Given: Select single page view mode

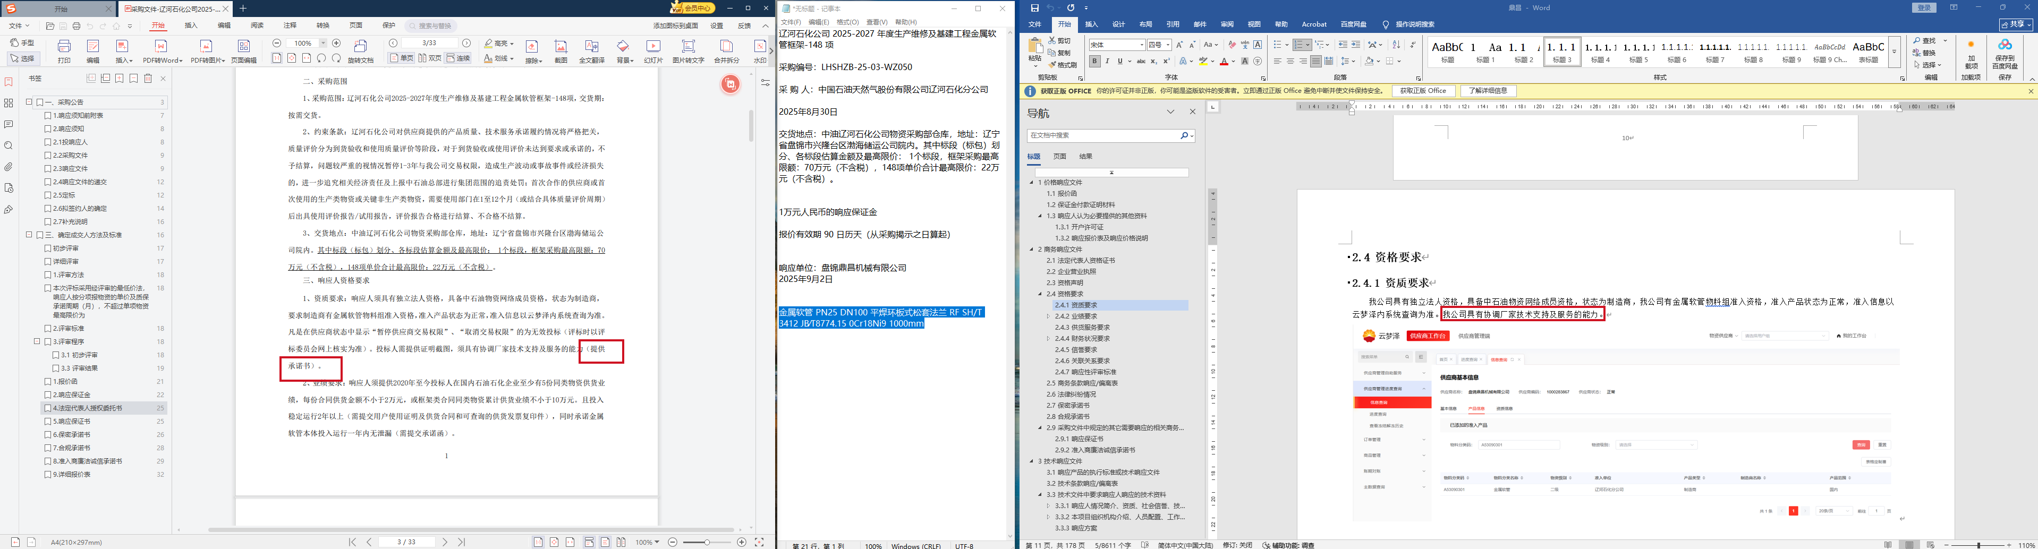Looking at the screenshot, I should click(403, 58).
